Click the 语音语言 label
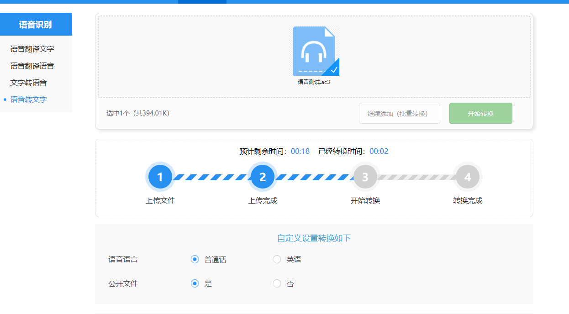569x314 pixels. (123, 259)
